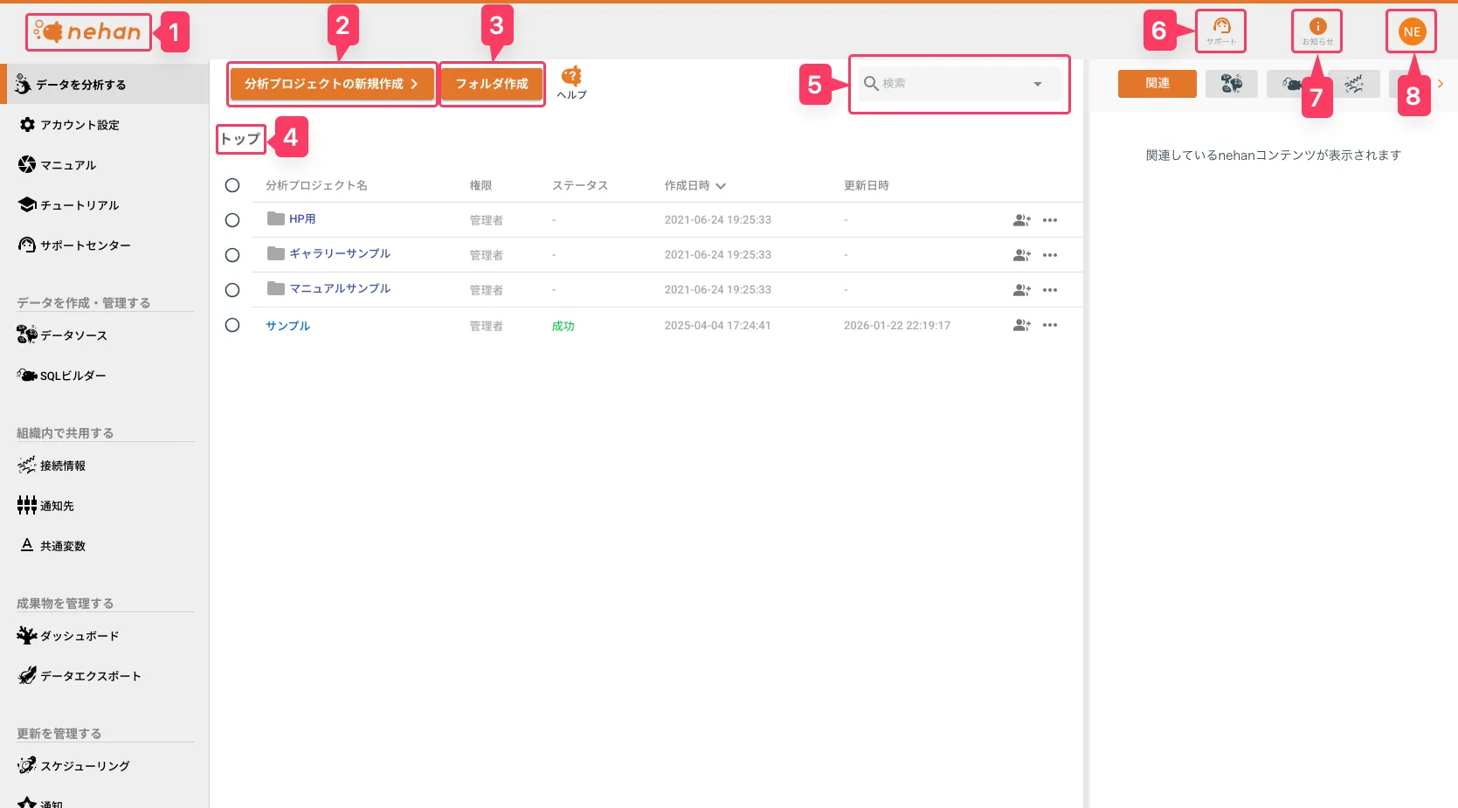
Task: Open the お知らせ notifications icon
Action: click(1317, 31)
